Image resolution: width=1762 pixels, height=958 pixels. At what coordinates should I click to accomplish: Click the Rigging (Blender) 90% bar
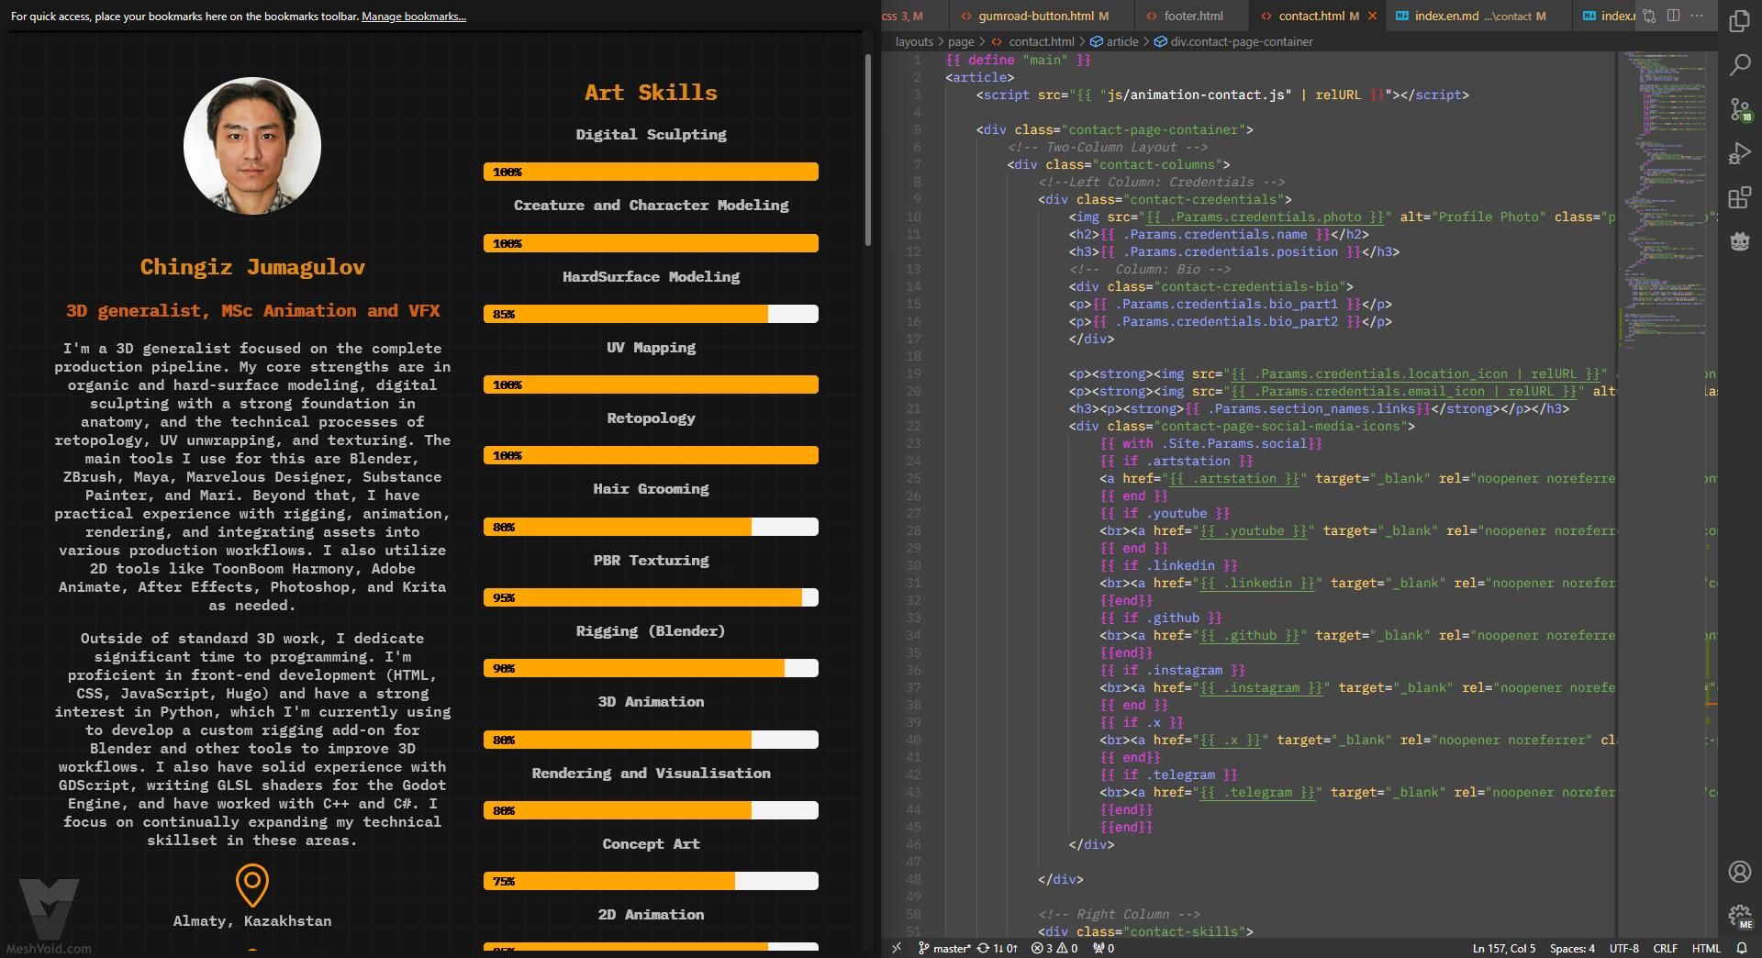[651, 668]
